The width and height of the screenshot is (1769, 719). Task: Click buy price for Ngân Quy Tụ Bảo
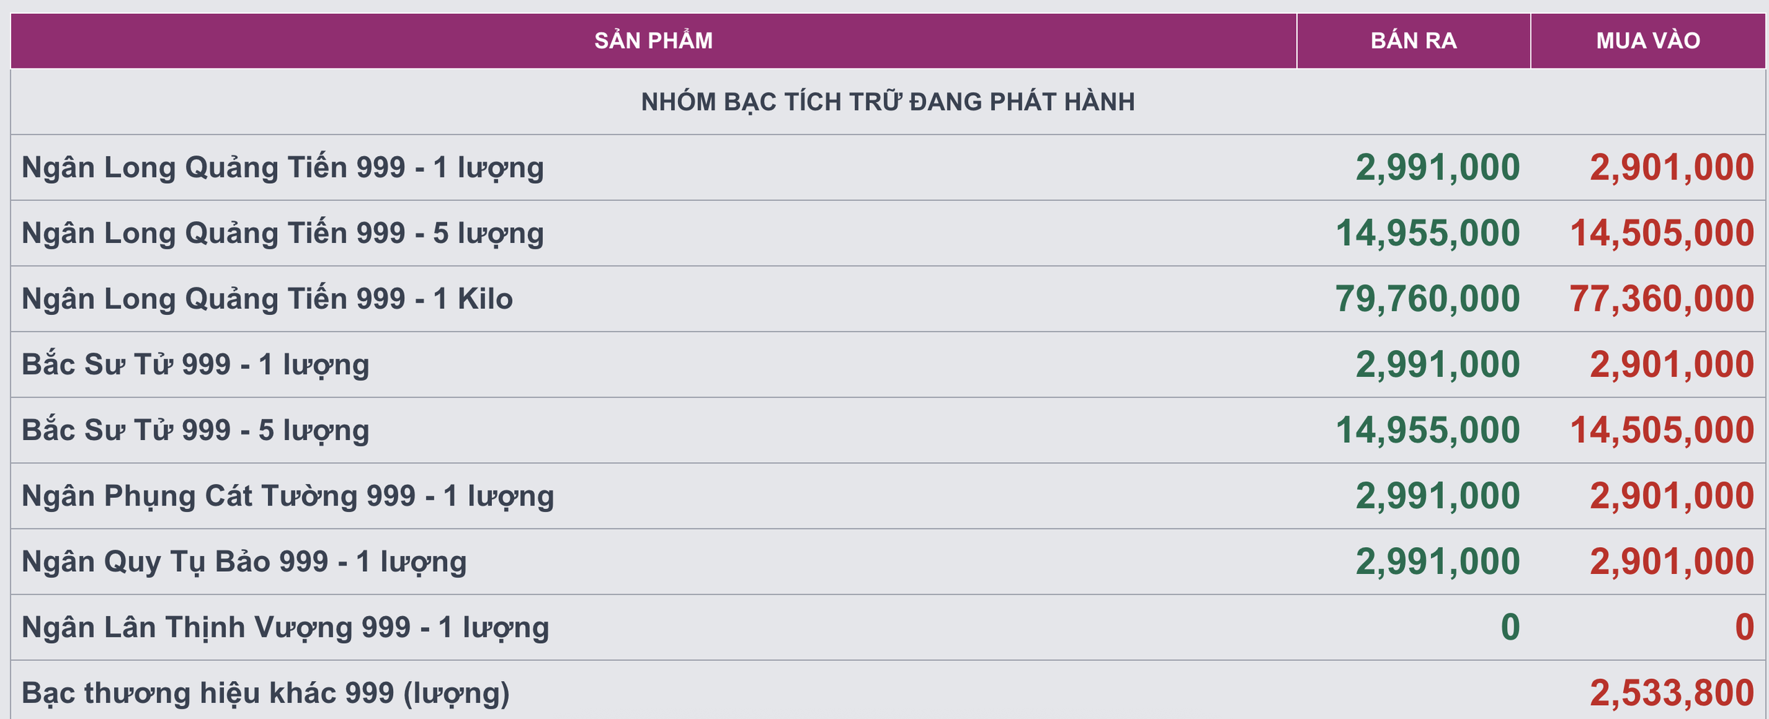pyautogui.click(x=1672, y=562)
